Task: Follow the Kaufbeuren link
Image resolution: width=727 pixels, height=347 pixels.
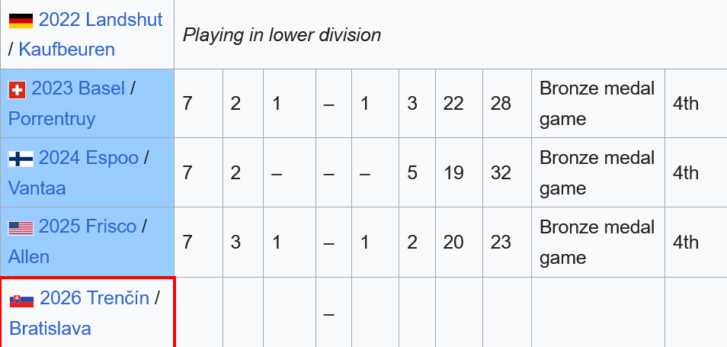Action: pyautogui.click(x=66, y=50)
